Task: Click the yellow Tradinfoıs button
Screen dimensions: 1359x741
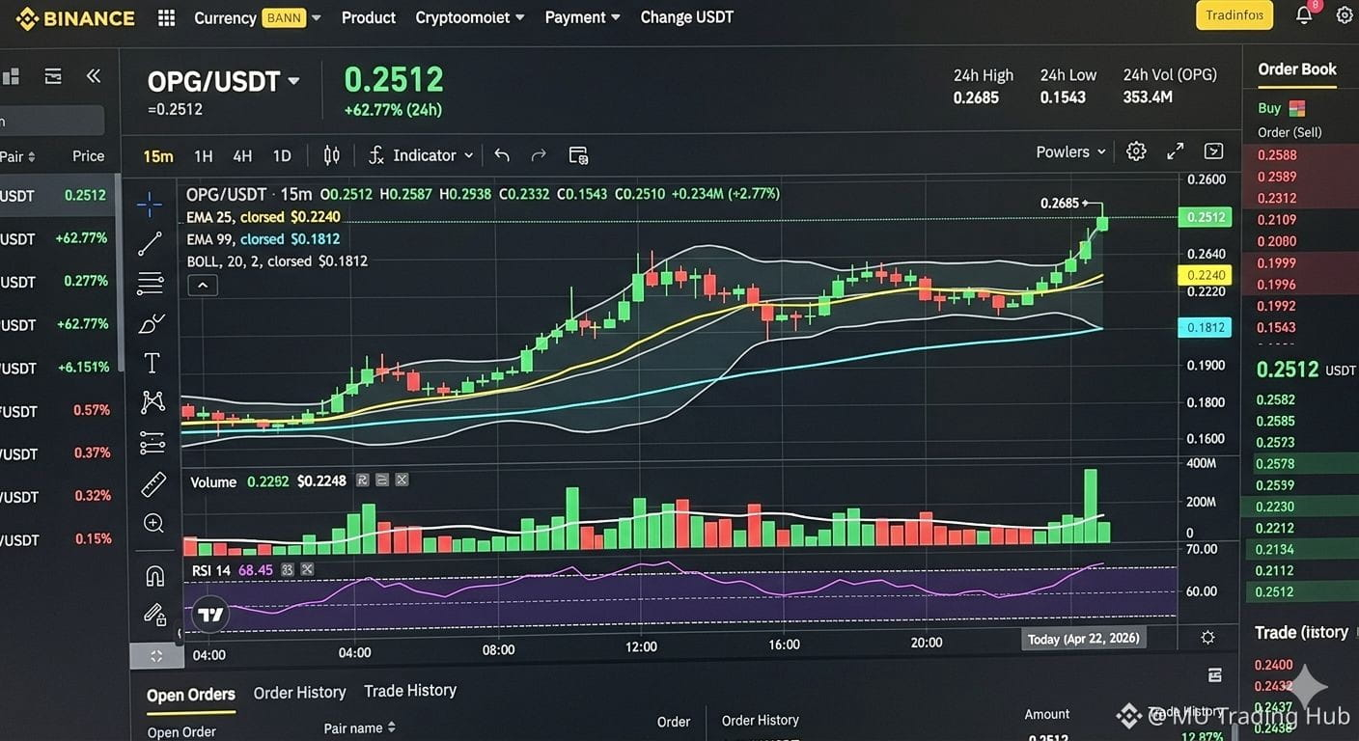Action: tap(1234, 15)
